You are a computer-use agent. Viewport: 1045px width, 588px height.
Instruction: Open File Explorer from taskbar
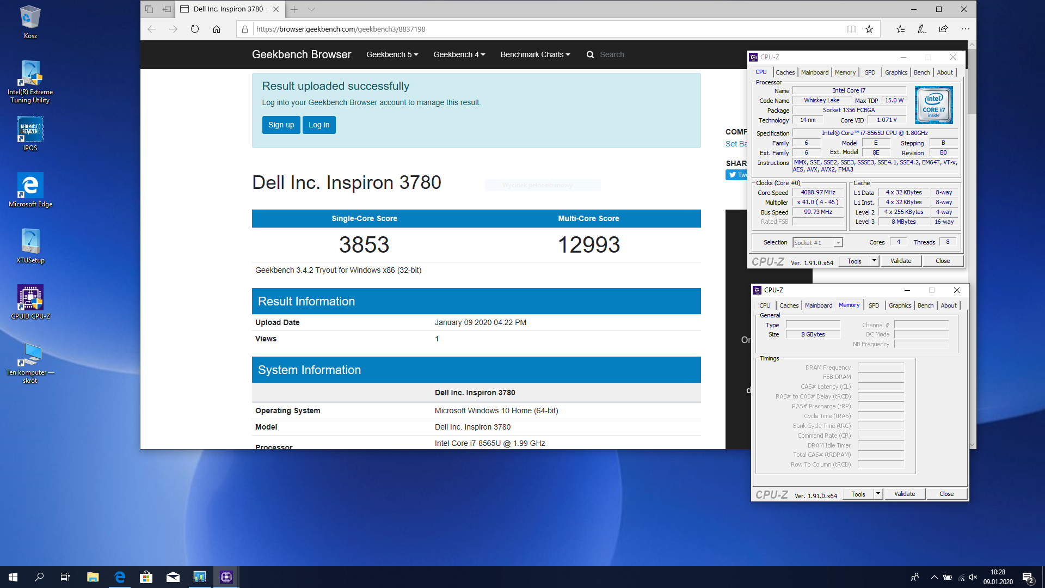(93, 577)
